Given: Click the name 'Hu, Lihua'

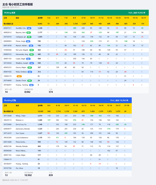Looking at the screenshot, I should coord(19,168).
